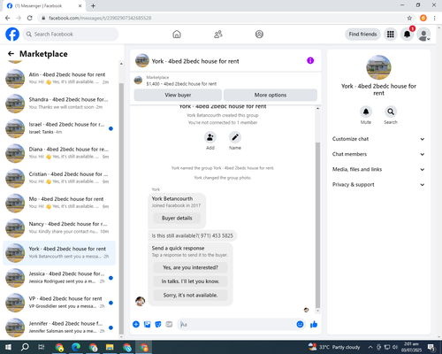Open the emoji picker
This screenshot has width=442, height=354.
pyautogui.click(x=300, y=325)
